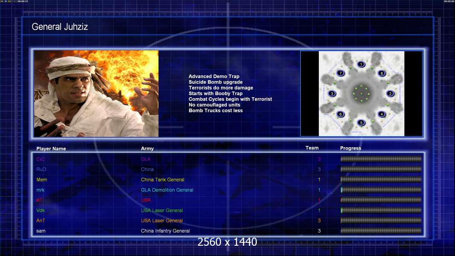Click the KT loading progress bar
The height and width of the screenshot is (256, 455).
[381, 200]
